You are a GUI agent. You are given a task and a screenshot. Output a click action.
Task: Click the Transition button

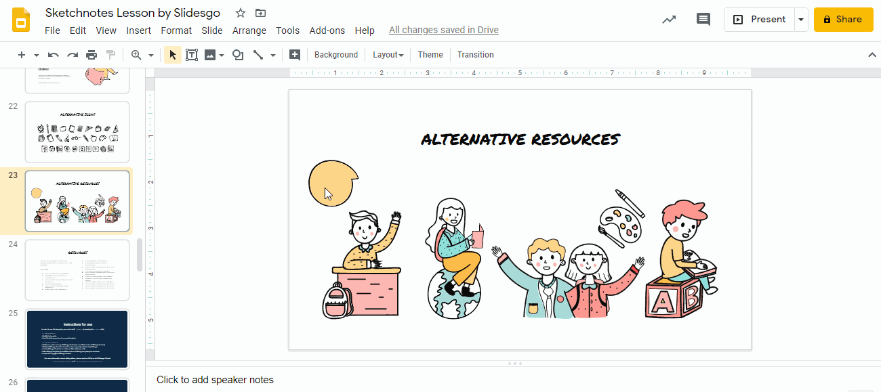point(476,55)
